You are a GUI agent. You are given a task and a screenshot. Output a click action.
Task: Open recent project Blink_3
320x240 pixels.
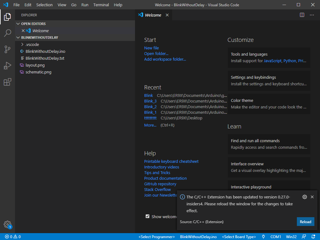150,101
